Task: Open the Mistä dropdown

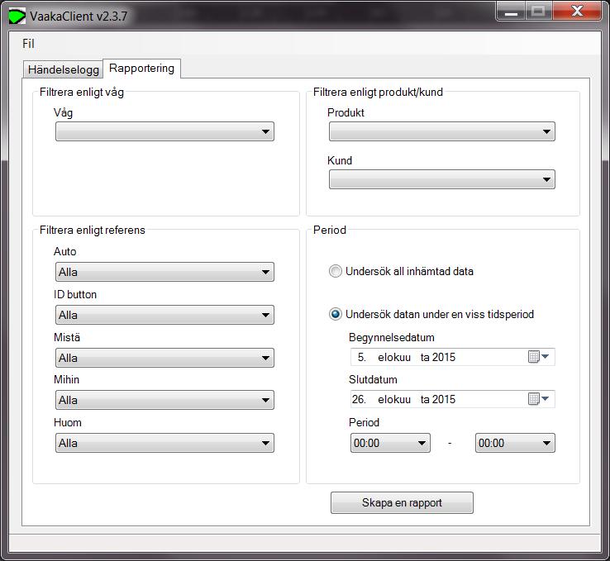Action: [x=165, y=358]
